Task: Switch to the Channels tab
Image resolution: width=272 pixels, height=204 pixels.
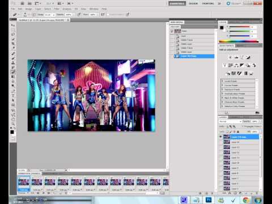Action: click(235, 117)
